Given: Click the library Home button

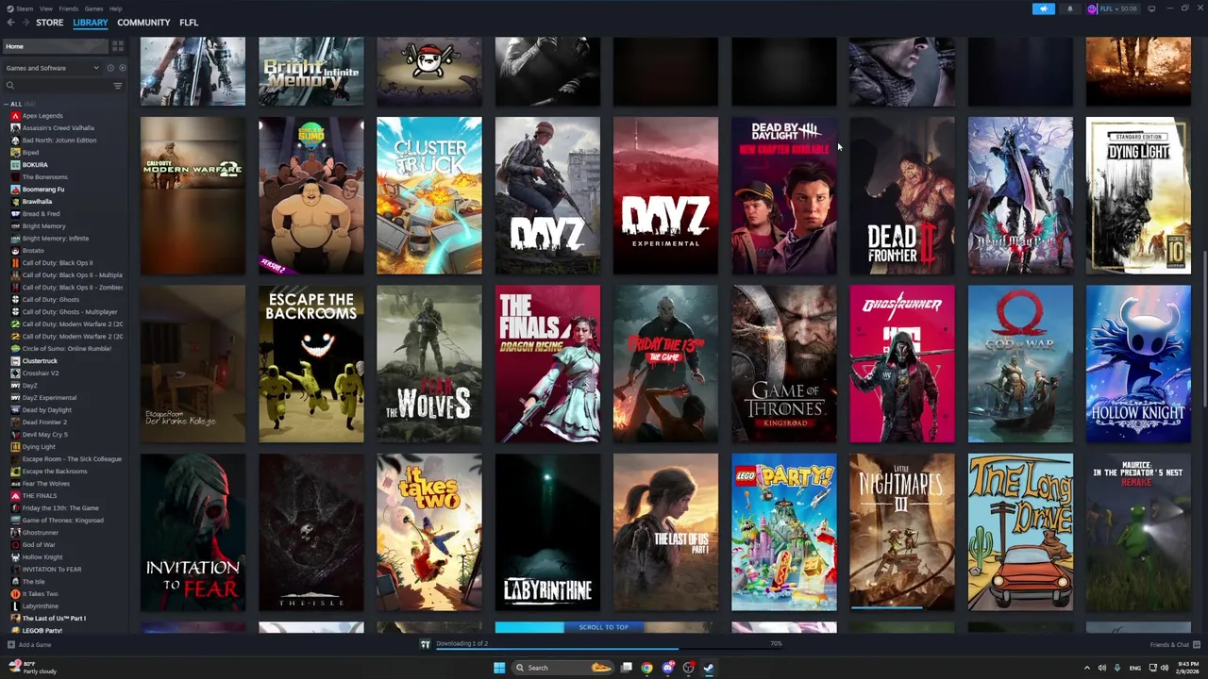Looking at the screenshot, I should point(55,46).
